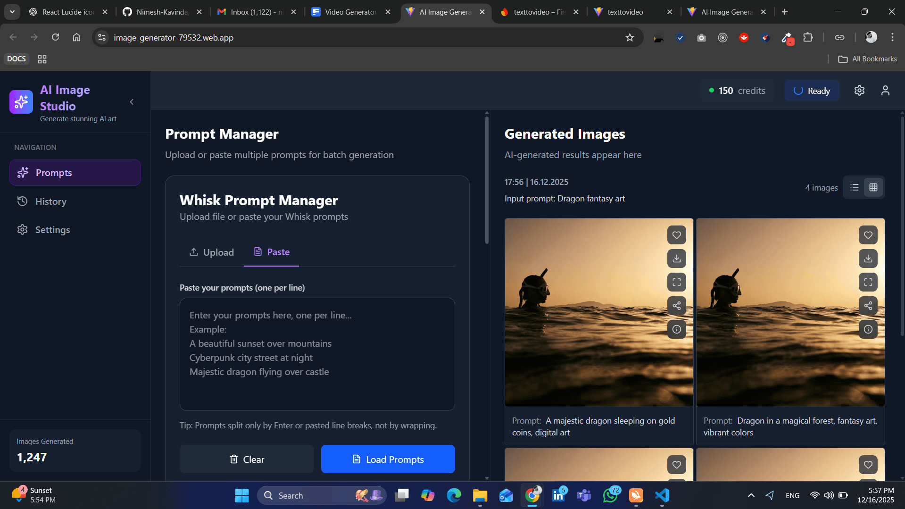Open the Settings navigation item in sidebar
This screenshot has width=905, height=509.
(x=75, y=230)
